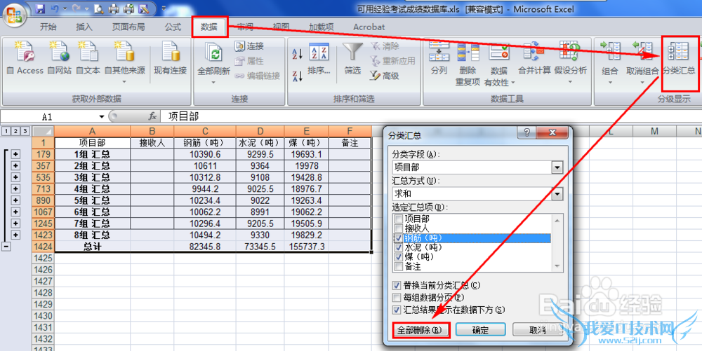Show outline level 2
The width and height of the screenshot is (702, 351).
[15, 131]
